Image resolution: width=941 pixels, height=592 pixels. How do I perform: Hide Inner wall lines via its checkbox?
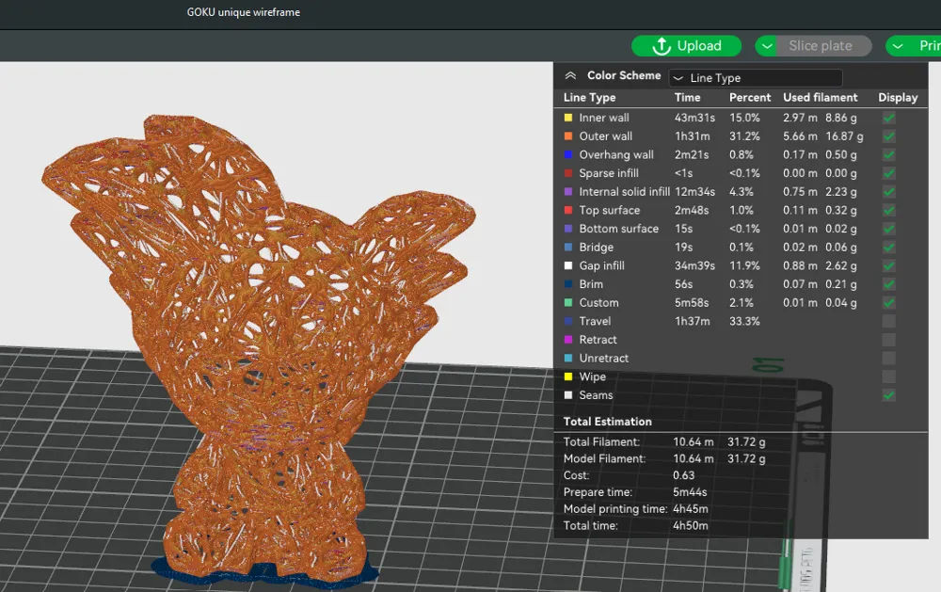click(x=889, y=118)
